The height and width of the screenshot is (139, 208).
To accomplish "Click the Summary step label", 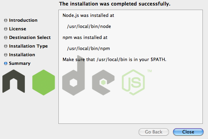I will [x=20, y=63].
